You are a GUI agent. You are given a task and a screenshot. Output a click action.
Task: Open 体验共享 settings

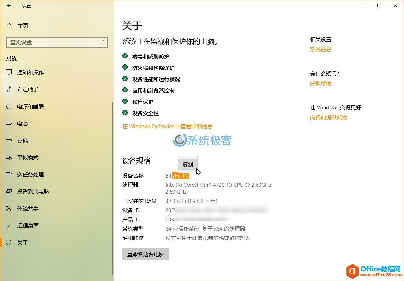pyautogui.click(x=56, y=208)
